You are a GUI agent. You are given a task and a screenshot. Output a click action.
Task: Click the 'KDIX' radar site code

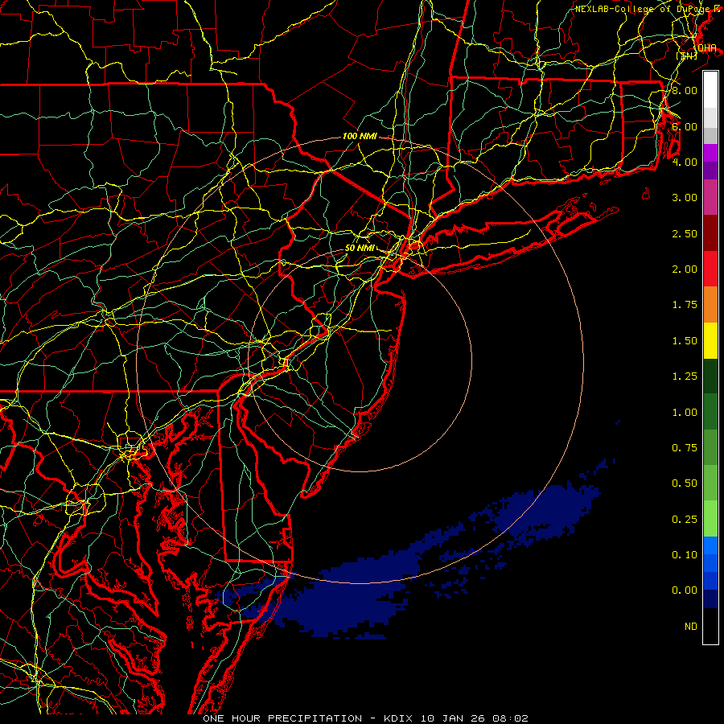coord(399,718)
